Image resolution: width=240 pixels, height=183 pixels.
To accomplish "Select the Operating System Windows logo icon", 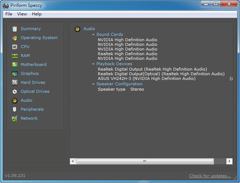I will point(15,38).
